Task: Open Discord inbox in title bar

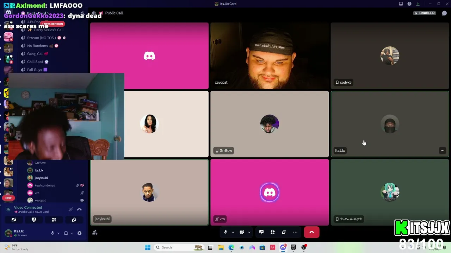Action: point(401,4)
